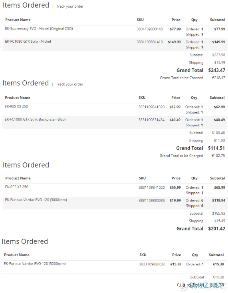Image resolution: width=228 pixels, height=293 pixels.
Task: Click the $15.49 shipping cost in the third order
Action: [x=220, y=221]
